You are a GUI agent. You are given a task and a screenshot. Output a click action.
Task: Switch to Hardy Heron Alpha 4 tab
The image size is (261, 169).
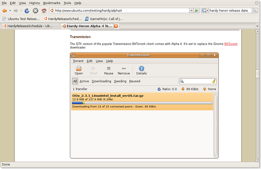click(89, 26)
